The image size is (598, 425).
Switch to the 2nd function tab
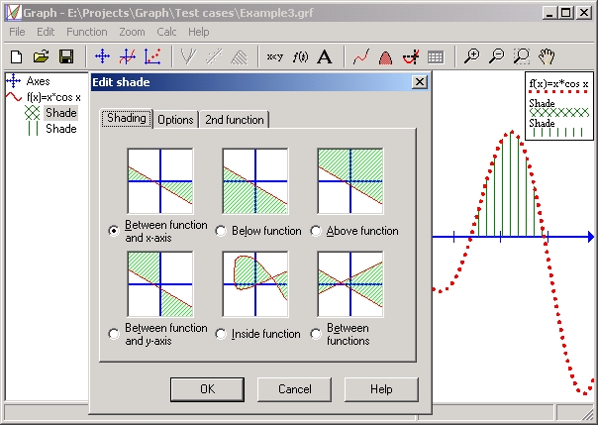(x=235, y=120)
